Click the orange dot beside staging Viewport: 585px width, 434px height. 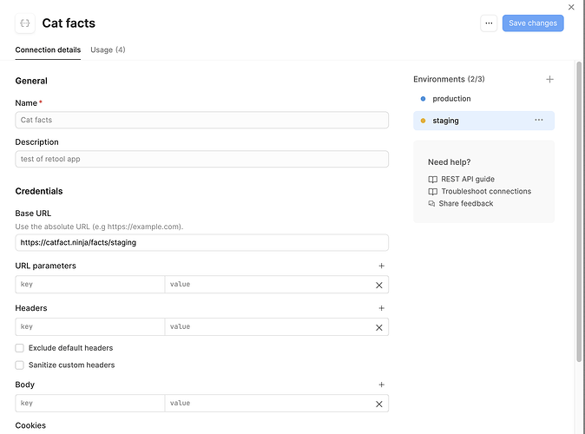pyautogui.click(x=423, y=121)
